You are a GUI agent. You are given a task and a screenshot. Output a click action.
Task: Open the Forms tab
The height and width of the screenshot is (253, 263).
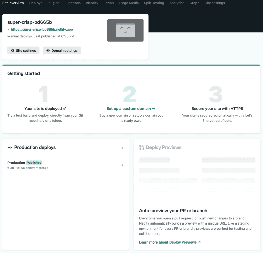108,3
